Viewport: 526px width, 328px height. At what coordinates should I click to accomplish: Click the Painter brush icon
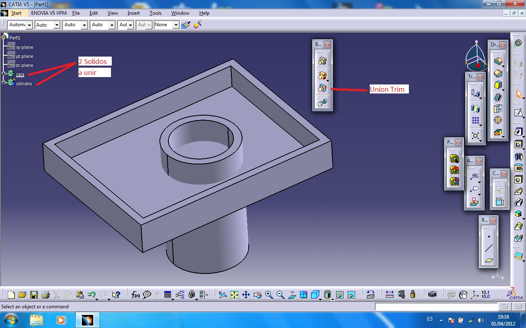(x=186, y=25)
